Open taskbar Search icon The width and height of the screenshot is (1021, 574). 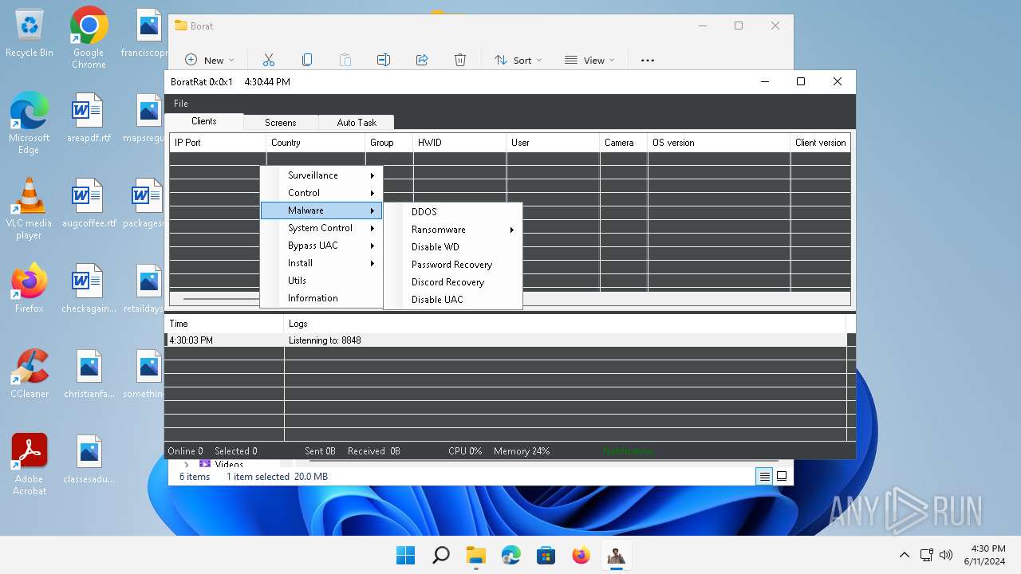[x=440, y=555]
